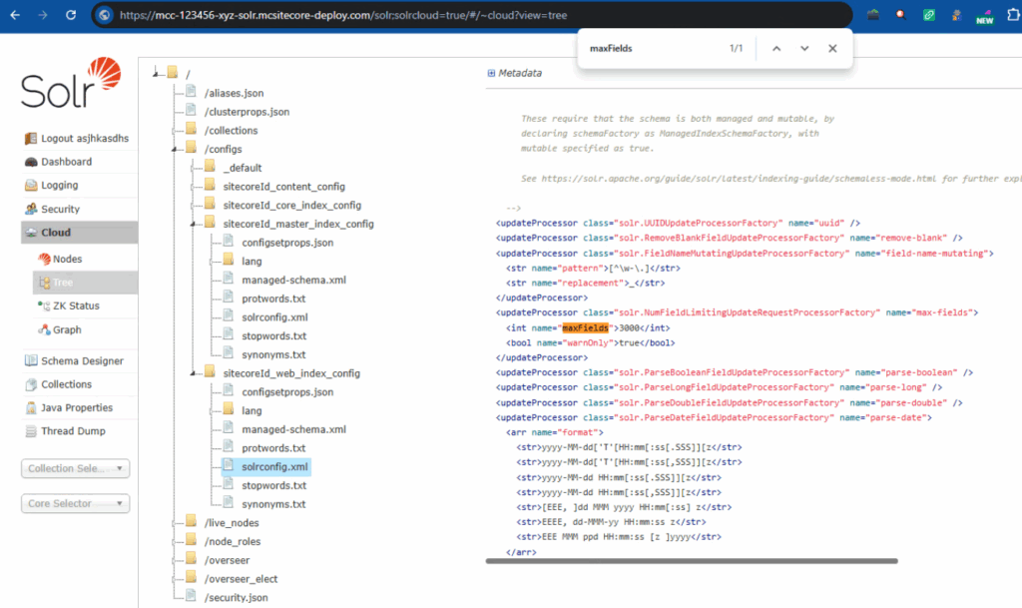This screenshot has width=1022, height=608.
Task: Click the Solr logo
Action: 70,84
